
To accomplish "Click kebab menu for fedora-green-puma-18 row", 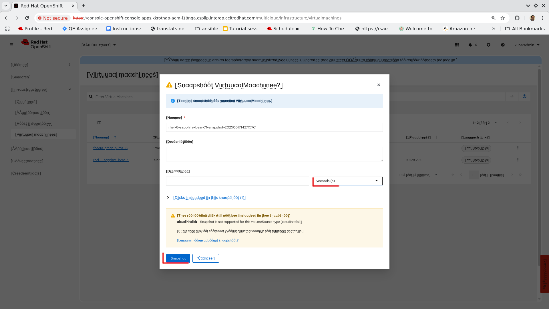I will [x=518, y=148].
